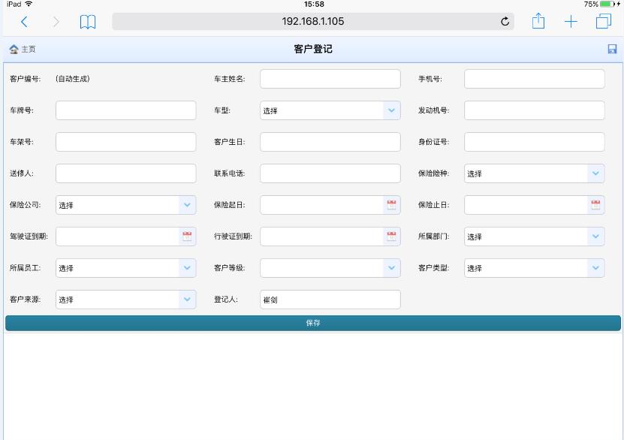Viewport: 624px width, 440px height.
Task: Go to 主页 home link
Action: (x=23, y=50)
